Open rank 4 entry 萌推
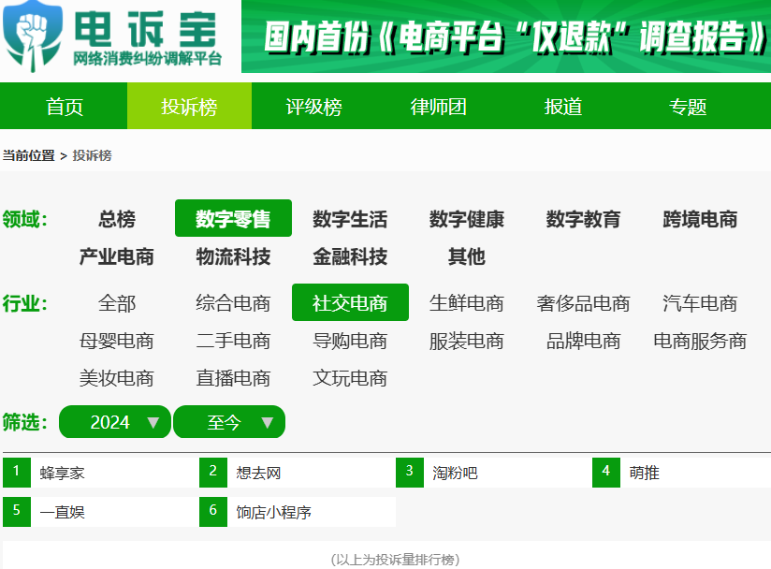Image resolution: width=771 pixels, height=569 pixels. pyautogui.click(x=681, y=473)
